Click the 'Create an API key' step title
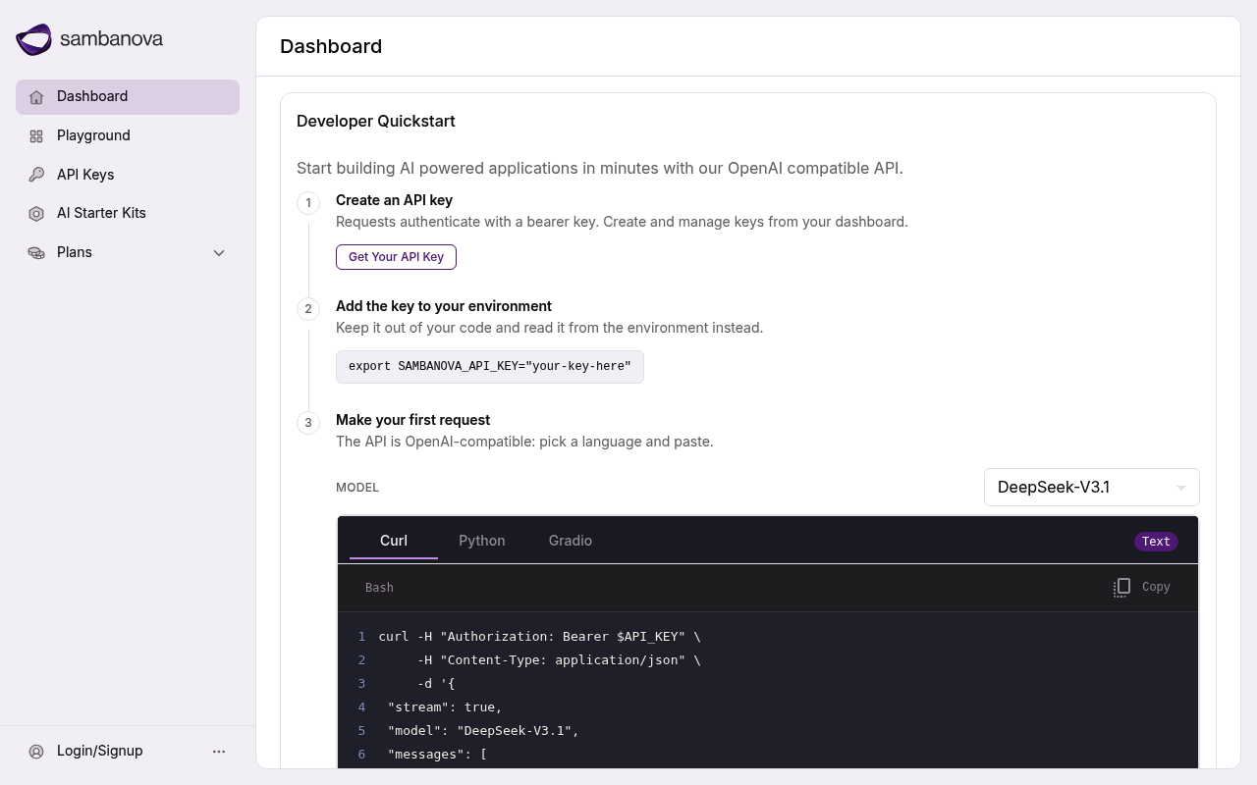The height and width of the screenshot is (785, 1257). 394,200
